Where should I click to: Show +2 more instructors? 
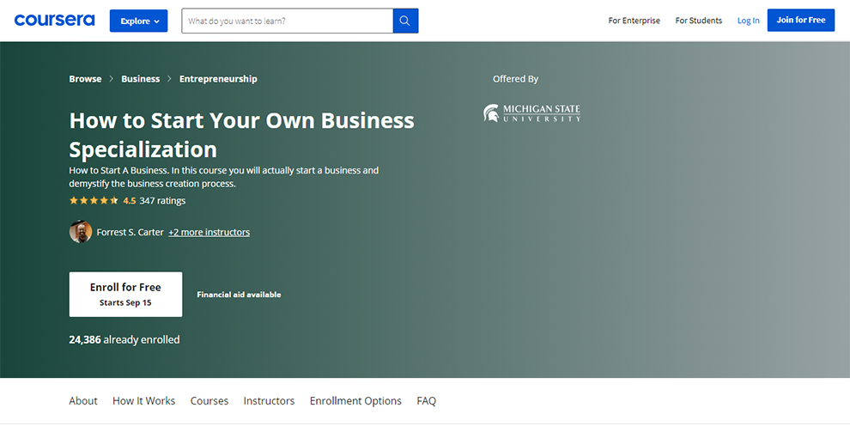[x=209, y=232]
